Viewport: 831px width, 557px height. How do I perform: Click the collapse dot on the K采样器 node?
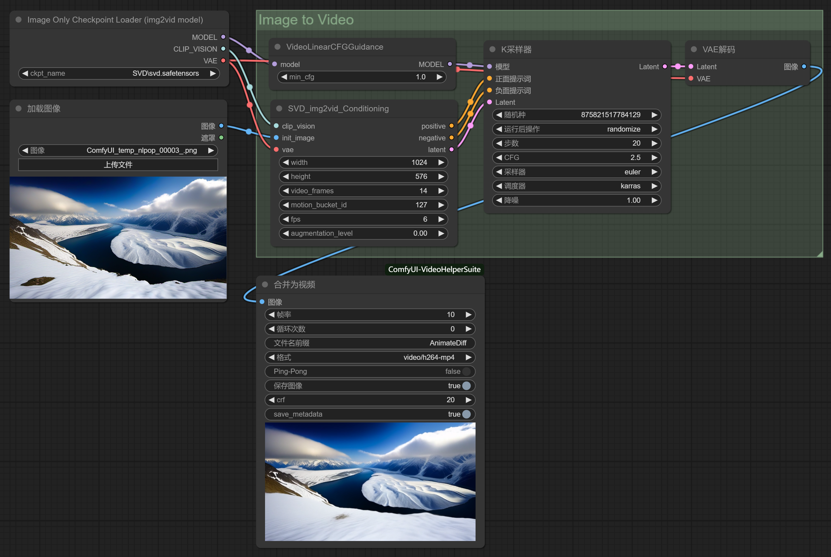(x=492, y=49)
